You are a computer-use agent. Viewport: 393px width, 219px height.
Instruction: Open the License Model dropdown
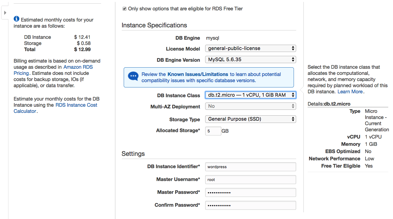251,48
